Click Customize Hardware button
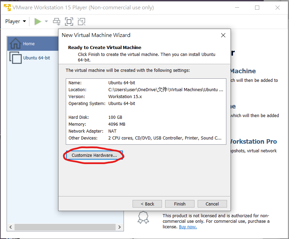The height and width of the screenshot is (239, 289). (x=94, y=155)
